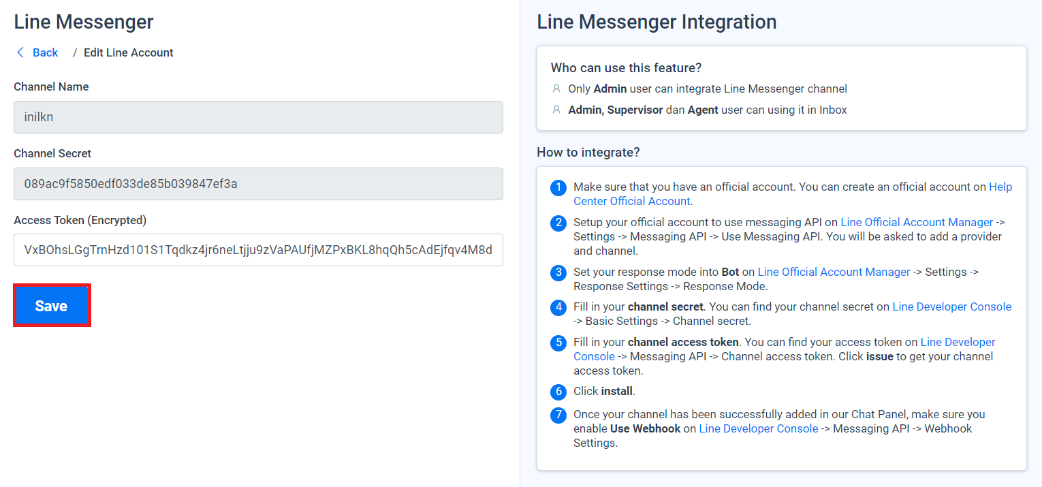The image size is (1042, 487).
Task: Click the Edit Line Account breadcrumb
Action: coord(128,52)
